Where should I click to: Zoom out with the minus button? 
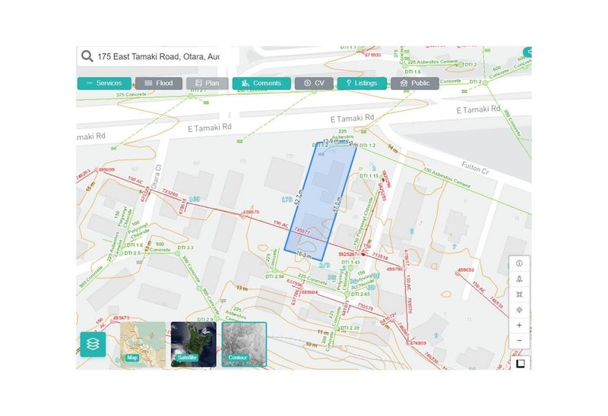tap(519, 341)
